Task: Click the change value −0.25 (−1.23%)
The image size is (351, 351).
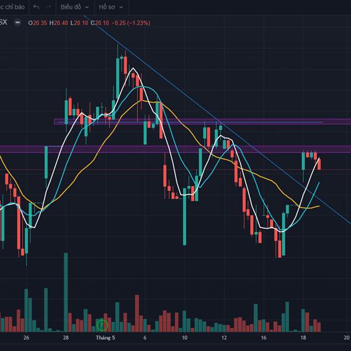Action: [130, 23]
